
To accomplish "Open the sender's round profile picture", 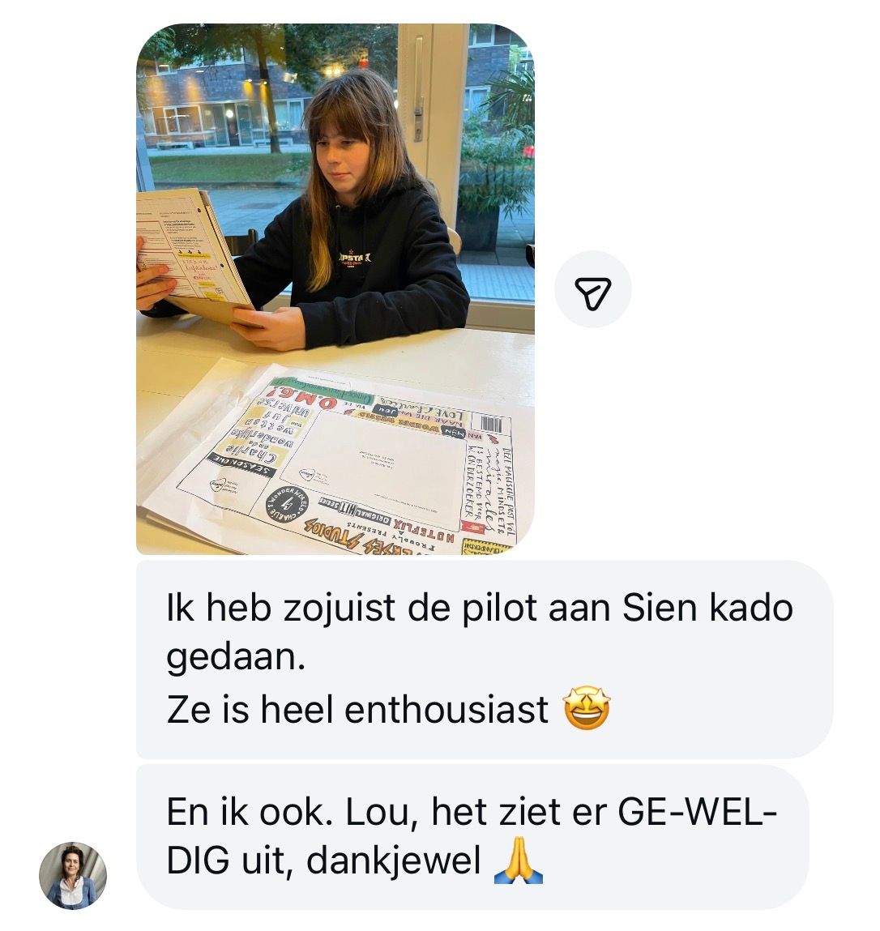I will click(x=73, y=875).
